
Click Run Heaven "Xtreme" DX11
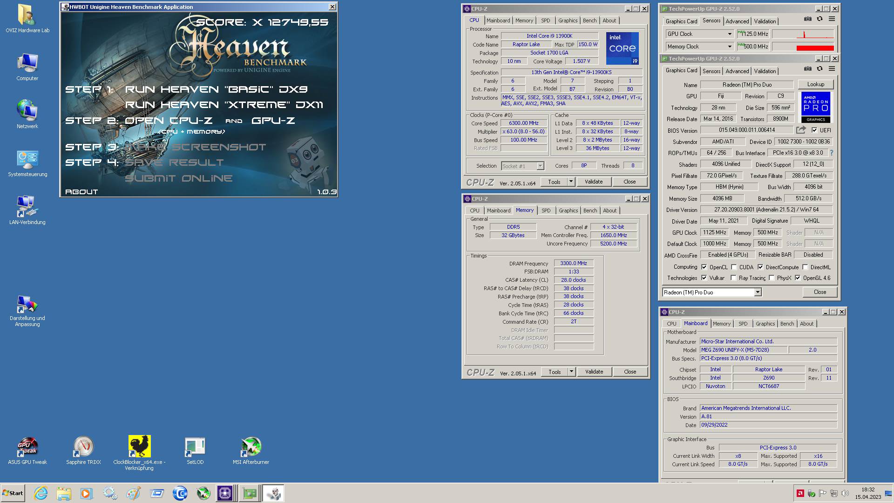[224, 105]
